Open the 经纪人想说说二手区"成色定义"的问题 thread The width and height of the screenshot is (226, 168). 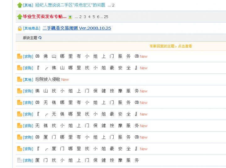tap(70, 5)
